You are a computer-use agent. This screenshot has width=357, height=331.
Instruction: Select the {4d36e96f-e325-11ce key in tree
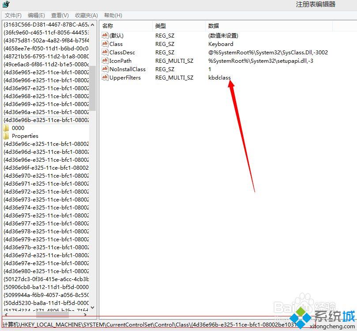pos(46,168)
